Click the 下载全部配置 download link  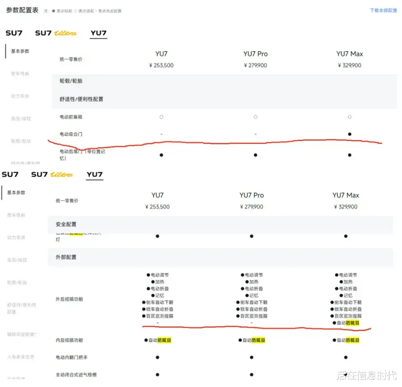click(x=383, y=11)
